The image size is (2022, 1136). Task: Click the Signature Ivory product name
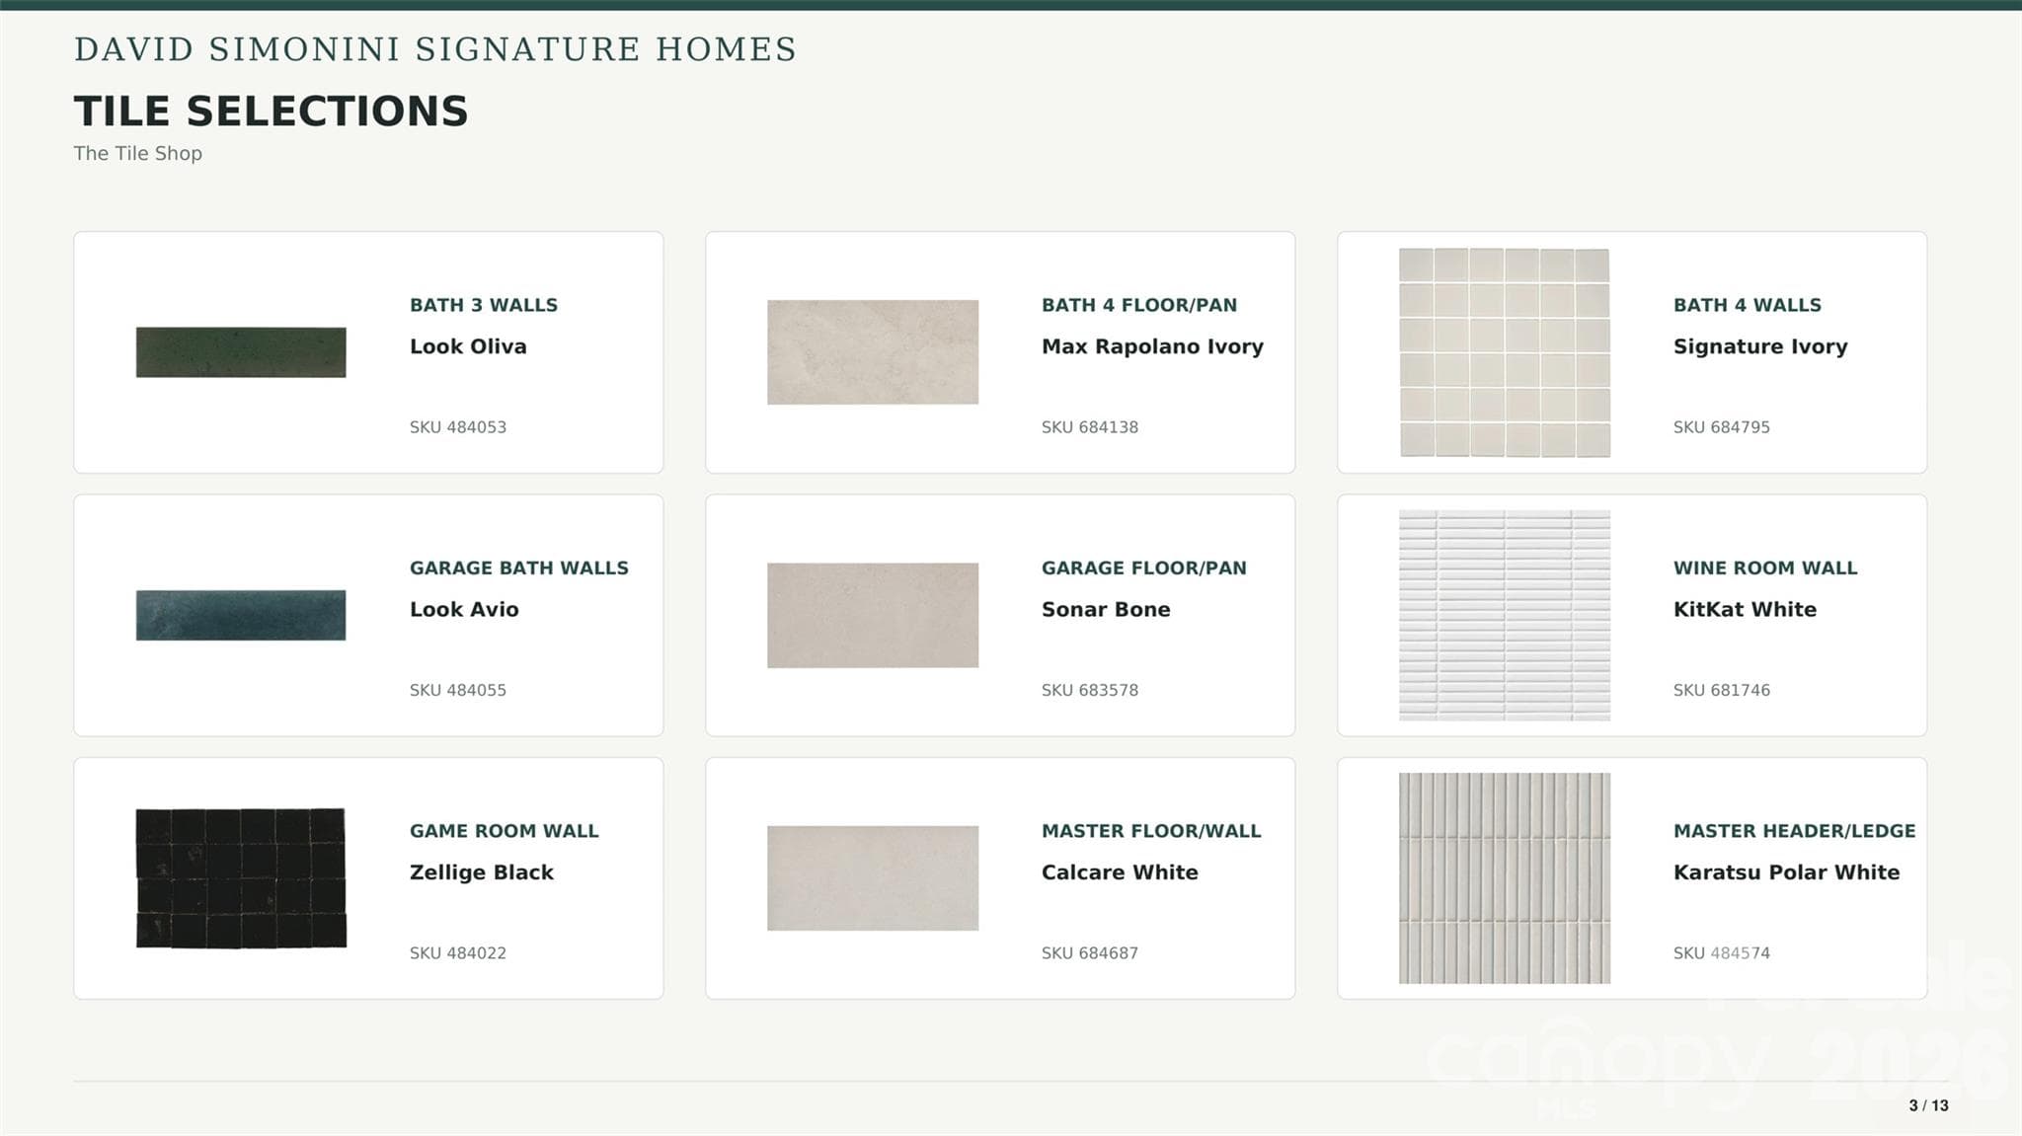[x=1760, y=346]
